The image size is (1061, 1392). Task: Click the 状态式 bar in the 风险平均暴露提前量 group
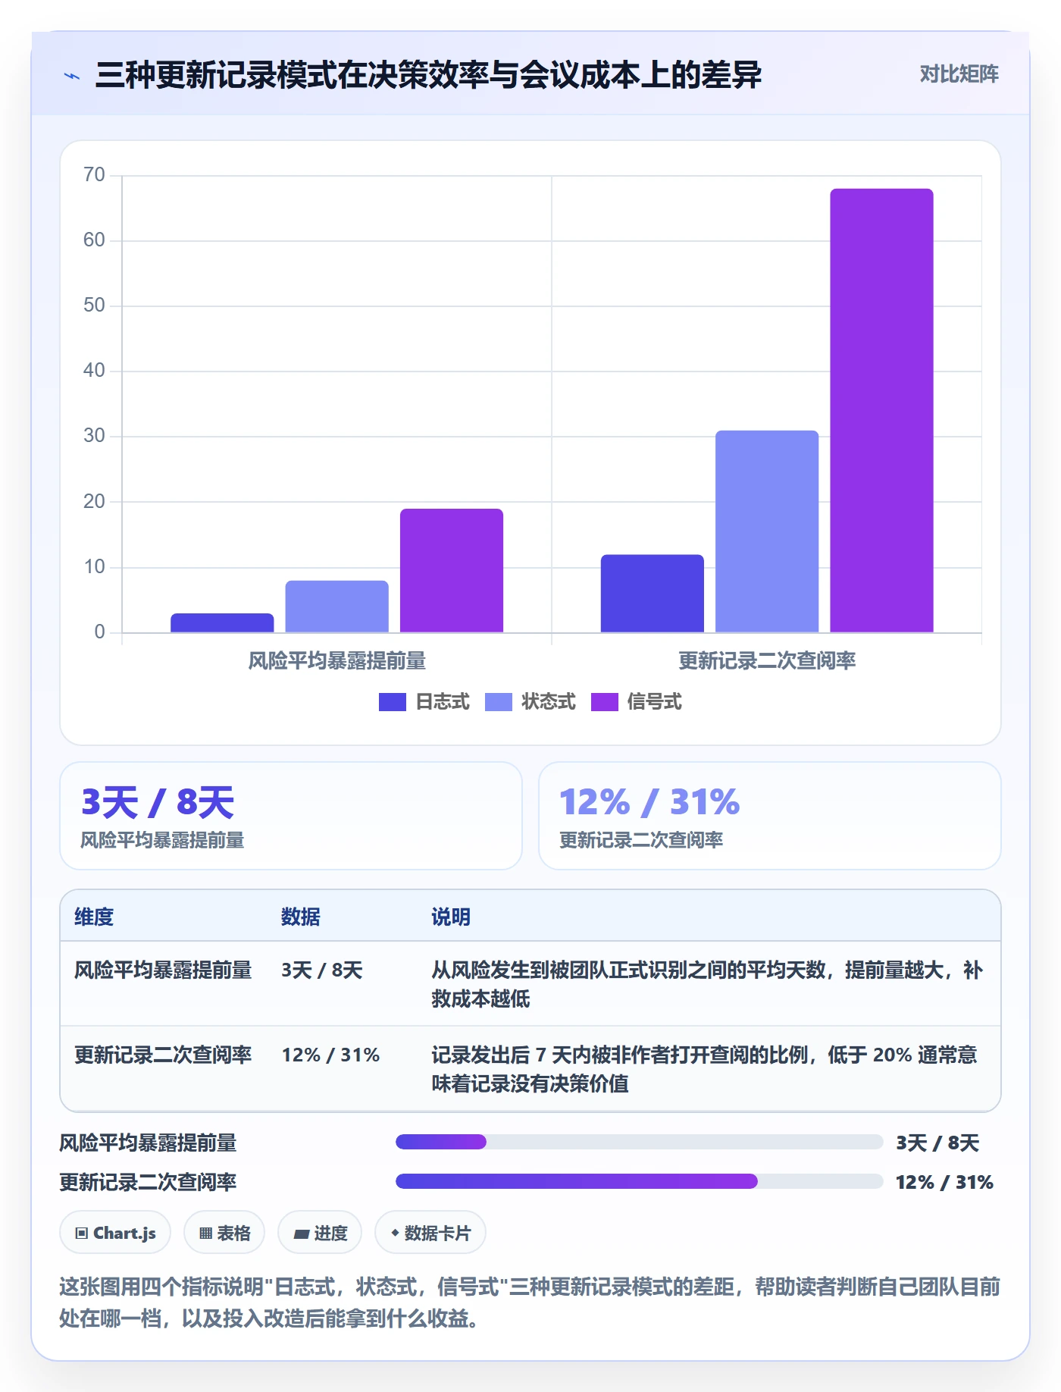tap(336, 607)
